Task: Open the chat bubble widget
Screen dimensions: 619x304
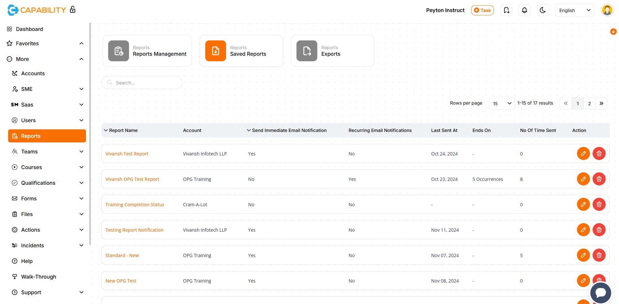Action: [600, 293]
